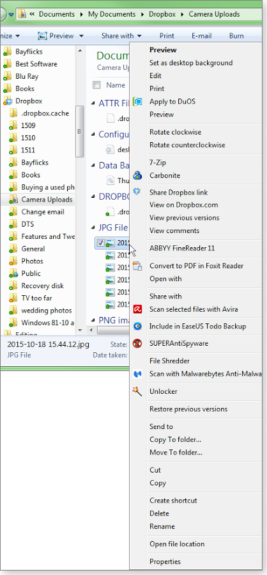Collapse the Data Base group arrow
Screen dimensions: 267x575
(93, 166)
